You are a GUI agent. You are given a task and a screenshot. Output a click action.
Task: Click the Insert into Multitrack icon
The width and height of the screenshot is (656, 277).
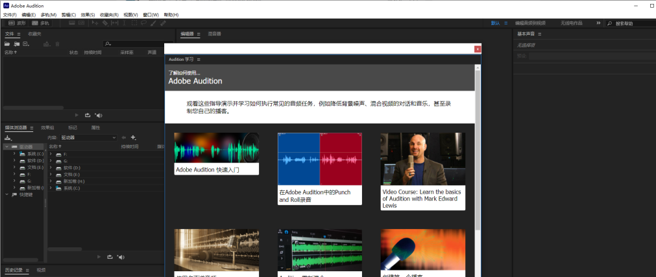(x=47, y=43)
